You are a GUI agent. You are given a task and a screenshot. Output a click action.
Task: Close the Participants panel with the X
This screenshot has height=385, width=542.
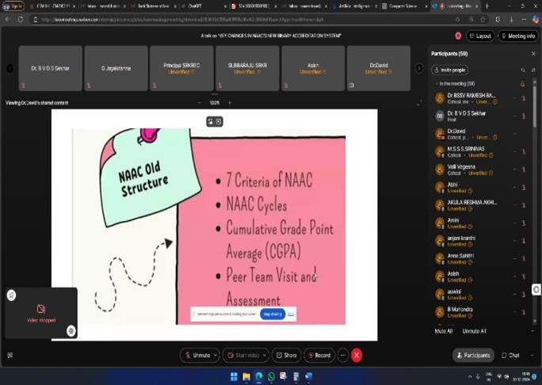click(533, 54)
